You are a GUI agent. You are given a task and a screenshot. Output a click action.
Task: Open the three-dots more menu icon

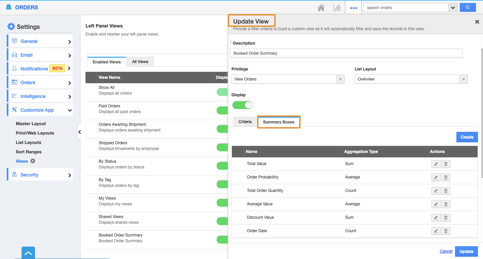tap(353, 8)
